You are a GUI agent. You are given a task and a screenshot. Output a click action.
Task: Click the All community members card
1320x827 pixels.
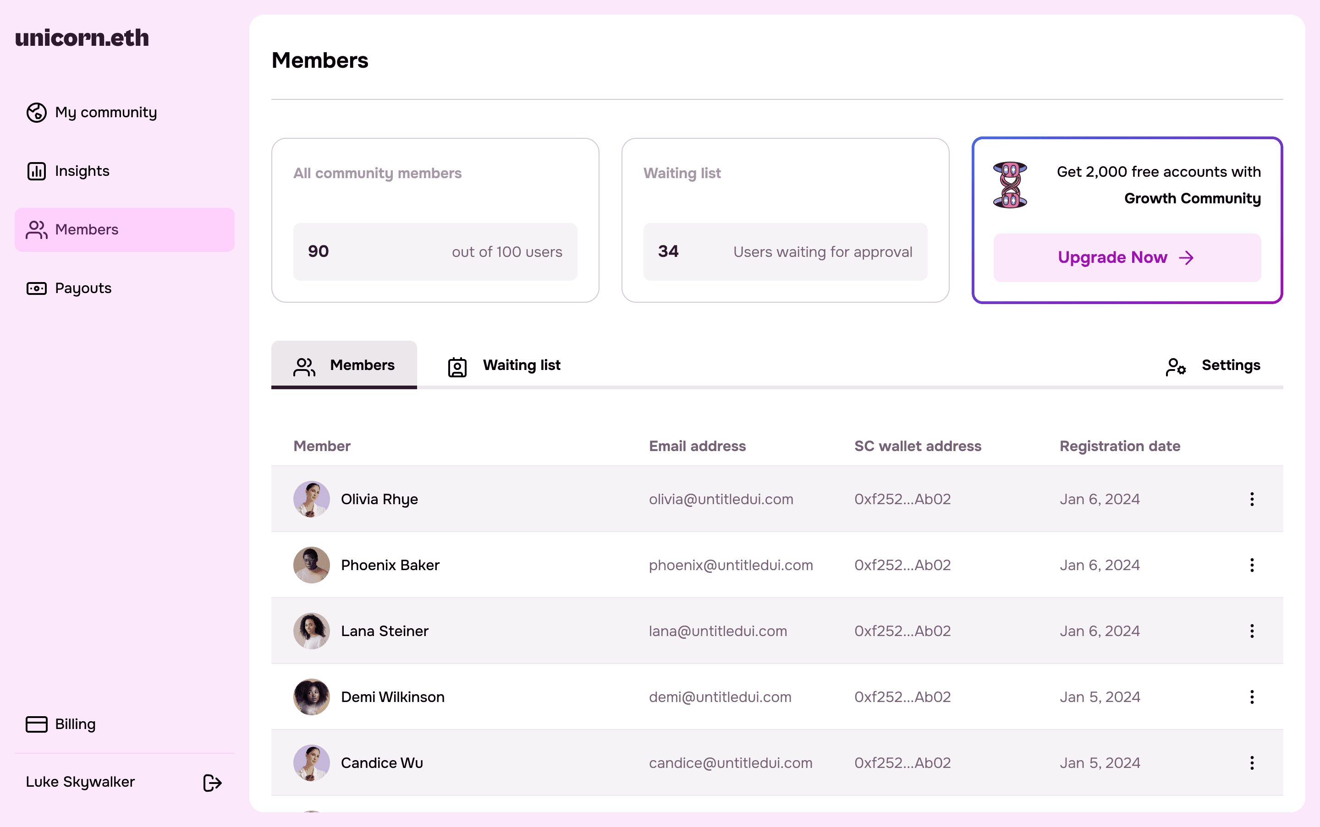pyautogui.click(x=435, y=220)
